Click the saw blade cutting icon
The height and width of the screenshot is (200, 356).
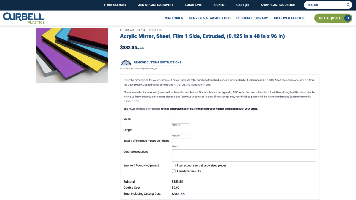[x=126, y=63]
